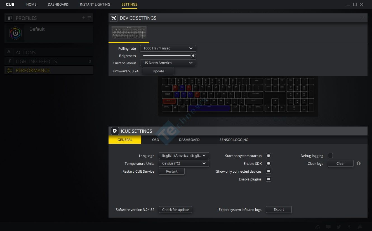Toggle the Enable plugins checkbox
Screen dimensions: 372x231
[269, 179]
